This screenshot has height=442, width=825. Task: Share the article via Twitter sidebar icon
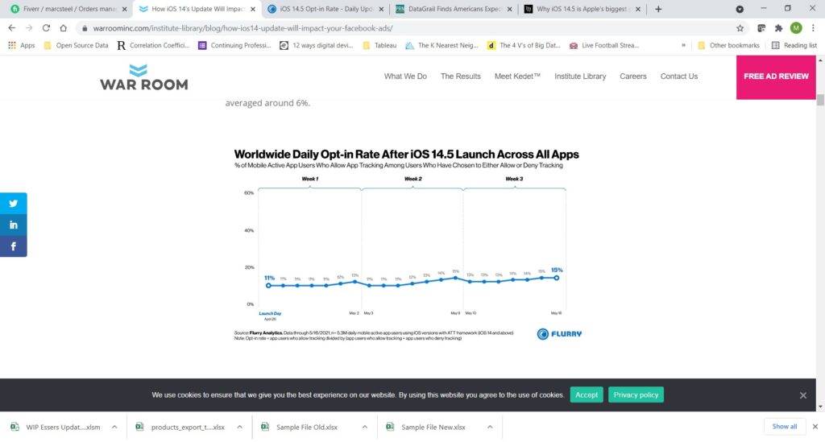point(14,204)
